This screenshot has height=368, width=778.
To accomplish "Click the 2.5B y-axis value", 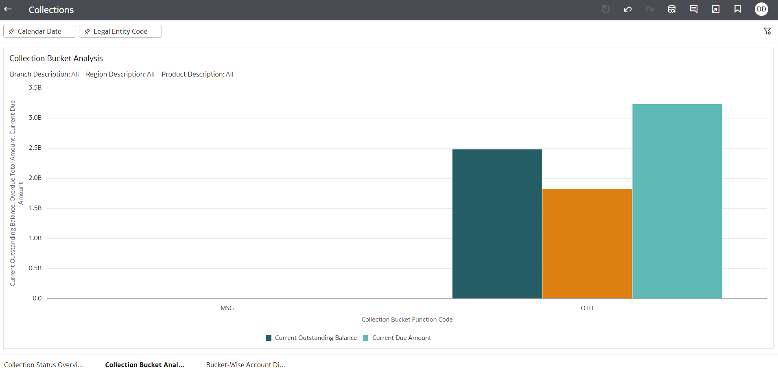I will pos(35,148).
